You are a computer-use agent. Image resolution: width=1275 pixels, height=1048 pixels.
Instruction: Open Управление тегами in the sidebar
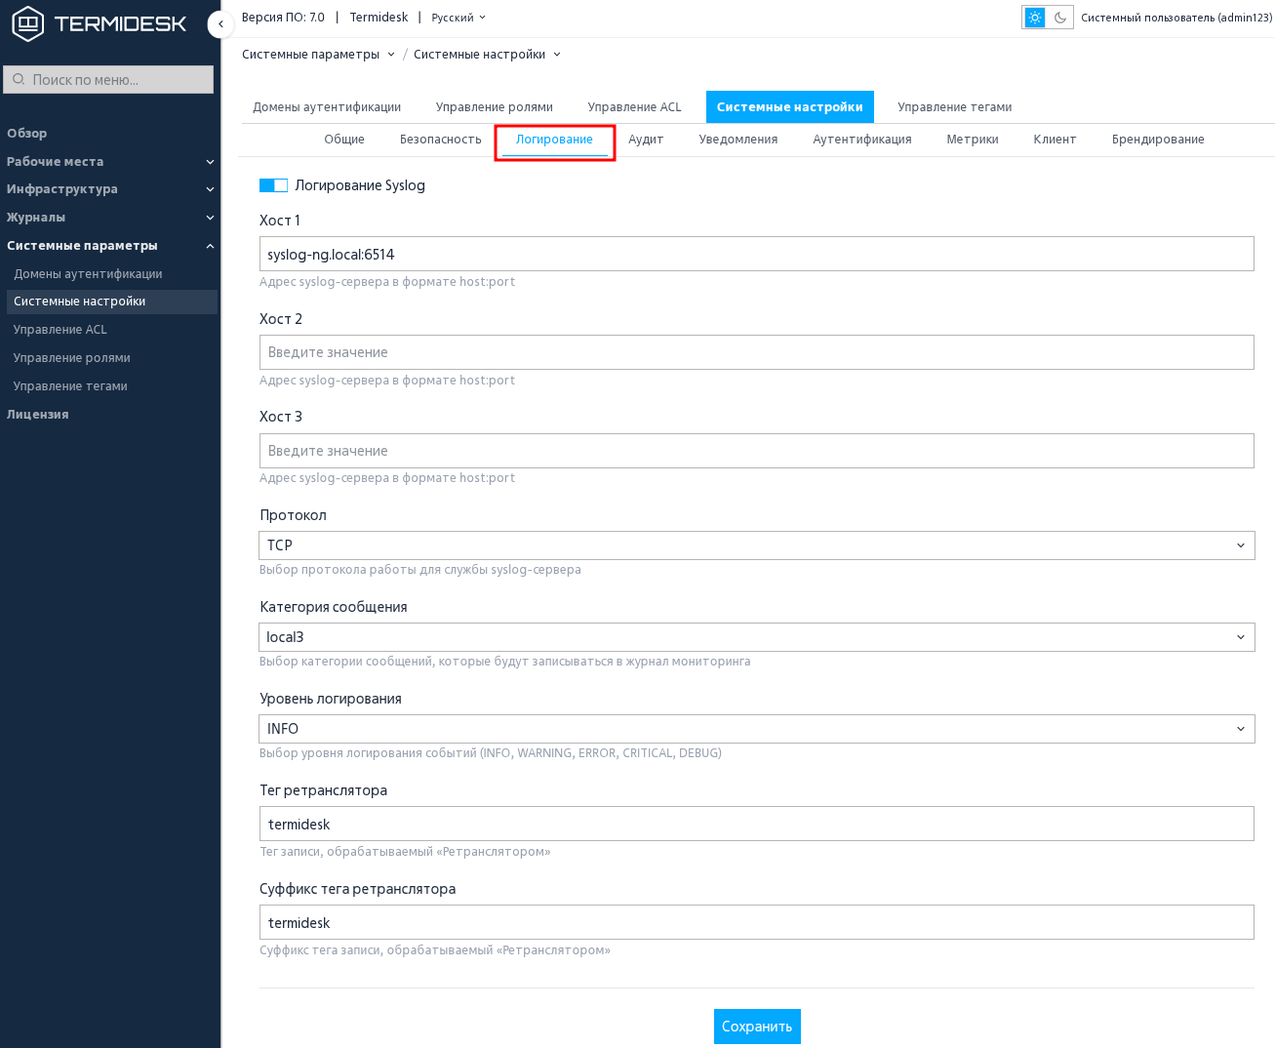[70, 386]
